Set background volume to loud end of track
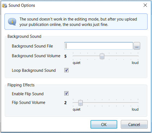Viewport: 152px width, 133px height. point(138,56)
